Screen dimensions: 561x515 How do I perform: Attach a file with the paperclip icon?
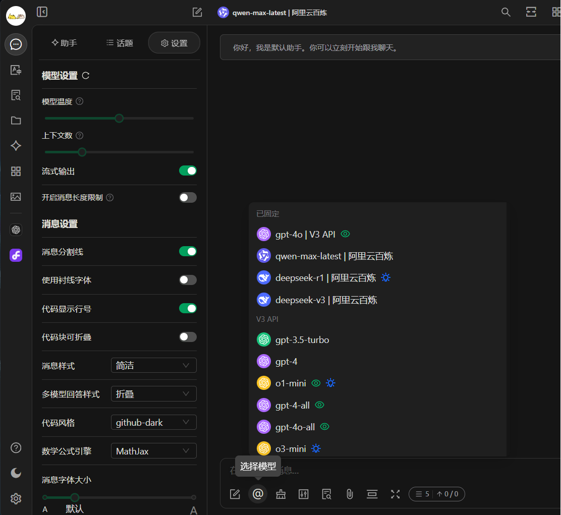350,494
